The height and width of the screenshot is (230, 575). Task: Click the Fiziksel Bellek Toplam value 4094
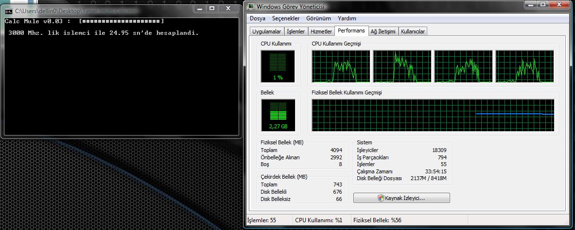pyautogui.click(x=336, y=150)
